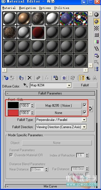Open the Material/Map Navigator icon
Viewport: 101px width, 190px height.
coord(96,69)
